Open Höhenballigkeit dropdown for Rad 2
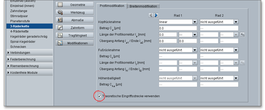The width and height of the screenshot is (265, 110). tap(236, 78)
